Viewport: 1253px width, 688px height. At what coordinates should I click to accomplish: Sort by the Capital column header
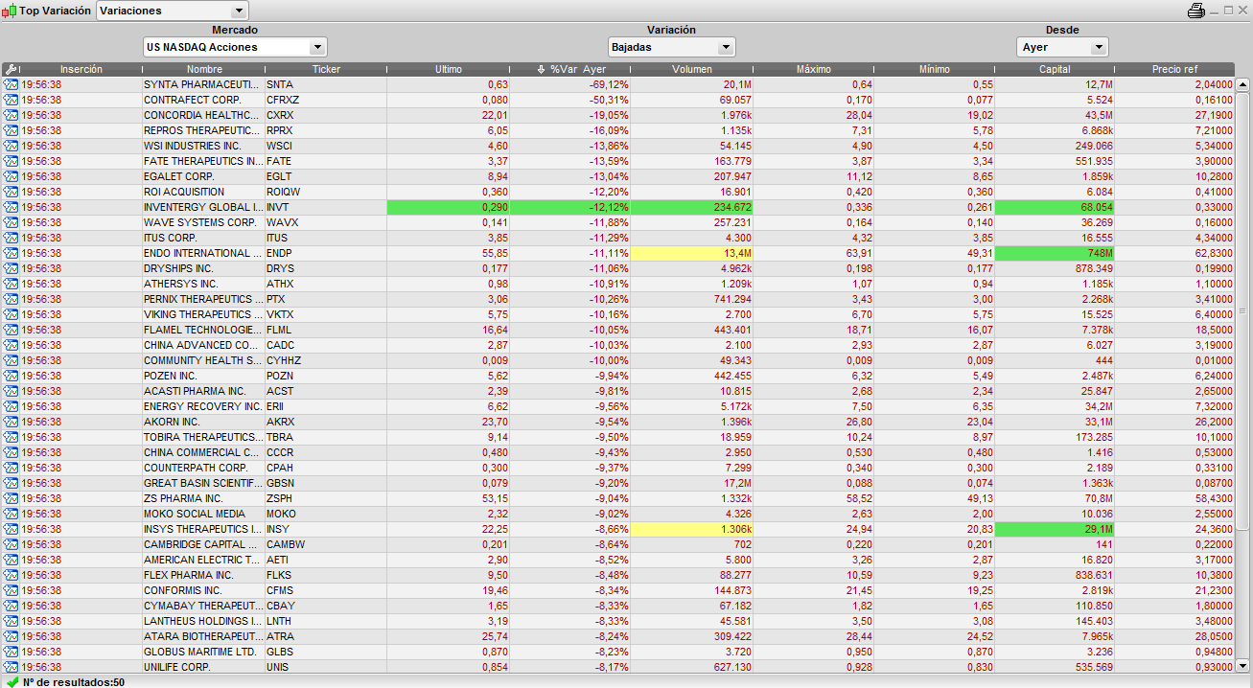tap(1055, 69)
